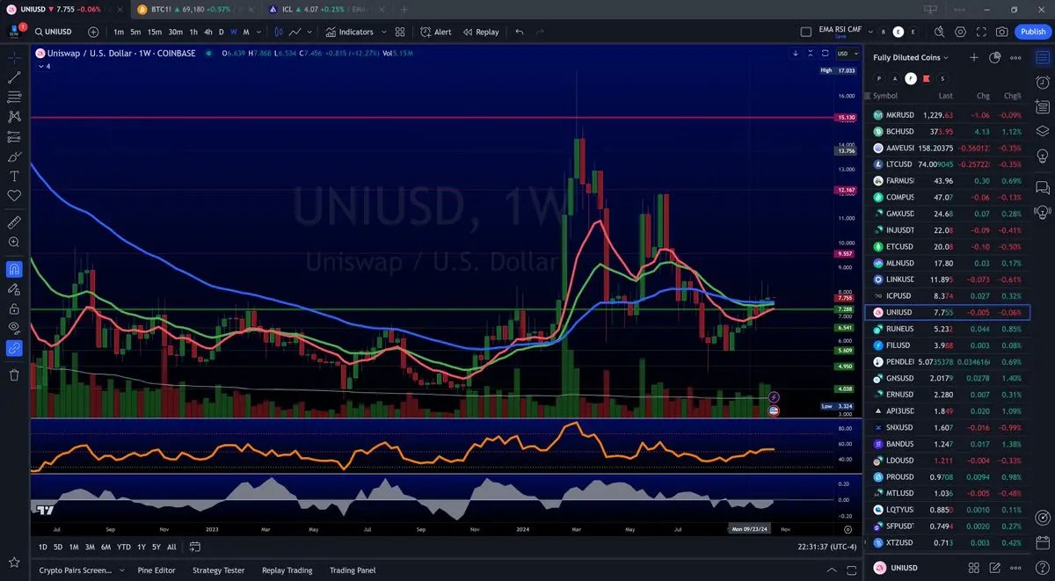Take a chart snapshot with camera icon
The height and width of the screenshot is (581, 1055).
tap(1002, 32)
